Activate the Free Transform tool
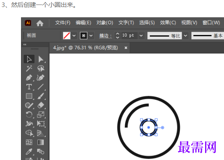The width and height of the screenshot is (224, 160). pyautogui.click(x=41, y=124)
